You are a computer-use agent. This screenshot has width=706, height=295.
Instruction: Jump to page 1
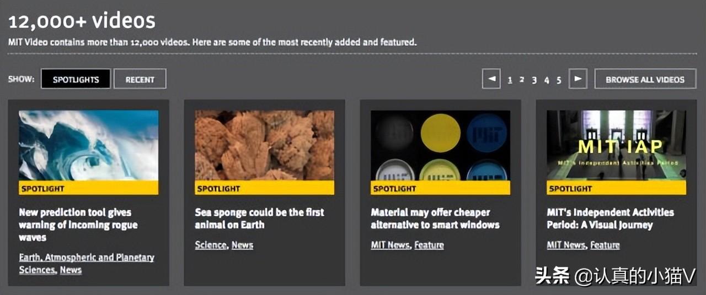(x=510, y=80)
